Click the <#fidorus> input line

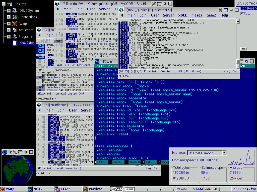[98, 173]
